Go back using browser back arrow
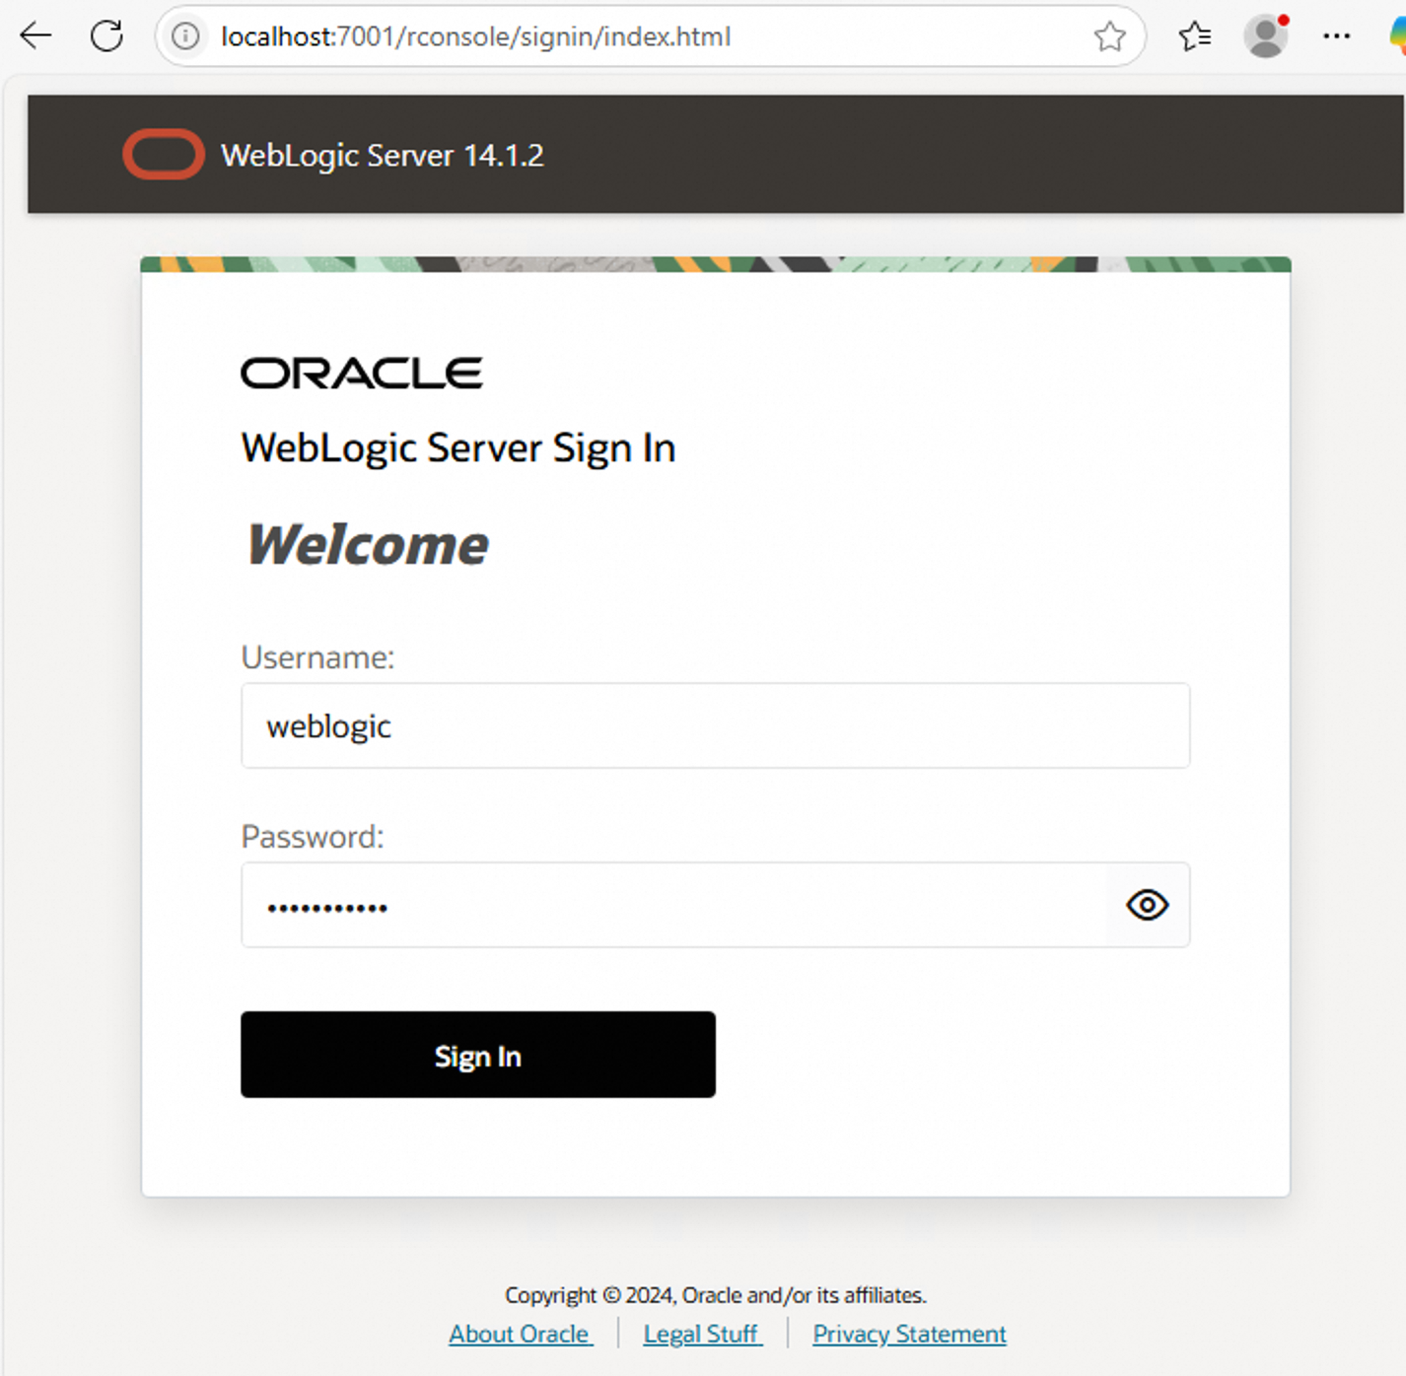 point(35,36)
